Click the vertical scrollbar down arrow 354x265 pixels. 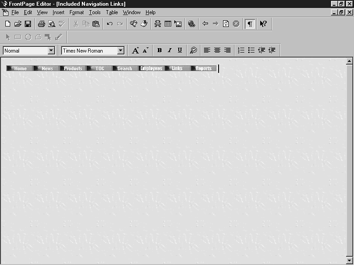(349, 261)
